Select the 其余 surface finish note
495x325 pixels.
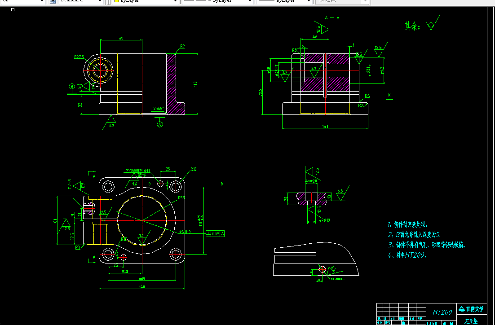tap(412, 26)
